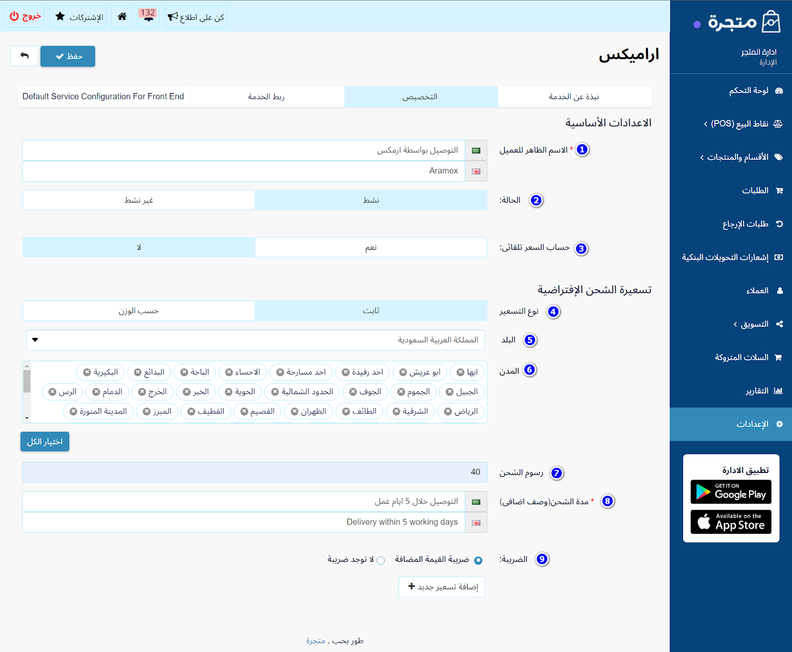
Task: Click خروج logout button
Action: click(x=25, y=17)
